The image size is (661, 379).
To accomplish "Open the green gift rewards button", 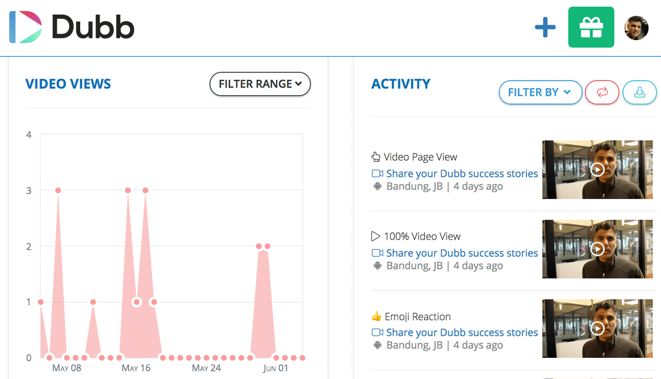I will click(x=591, y=27).
